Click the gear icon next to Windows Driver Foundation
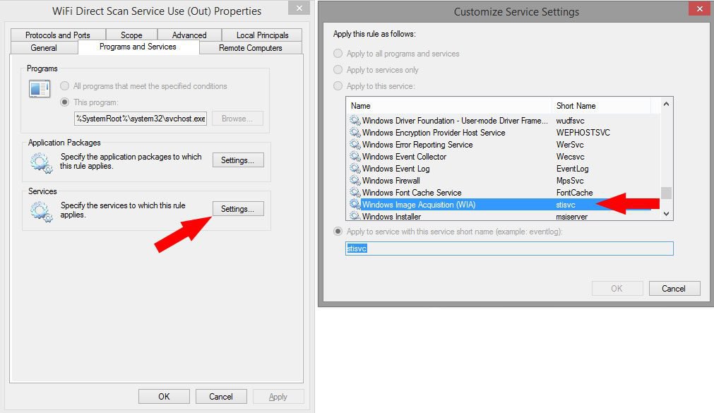Viewport: 714px width, 413px height. [355, 121]
